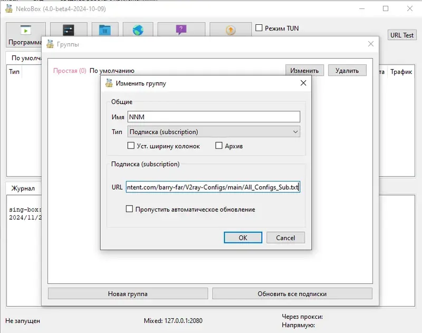Click Изменить button in Группы window

[304, 70]
